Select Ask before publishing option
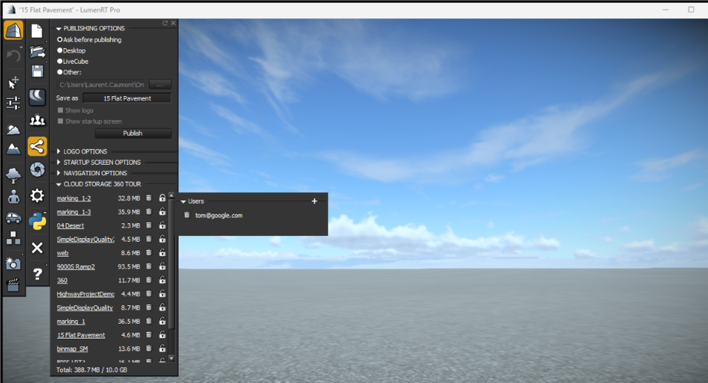 [89, 40]
